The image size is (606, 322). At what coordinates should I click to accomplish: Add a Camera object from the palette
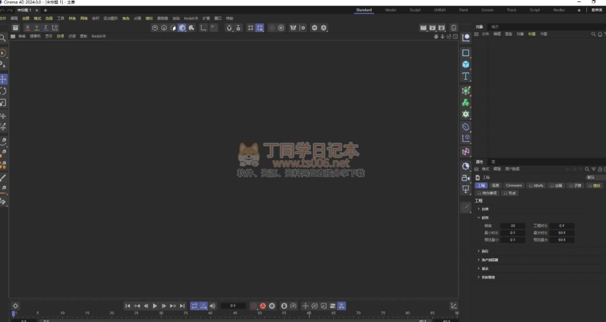point(466,178)
